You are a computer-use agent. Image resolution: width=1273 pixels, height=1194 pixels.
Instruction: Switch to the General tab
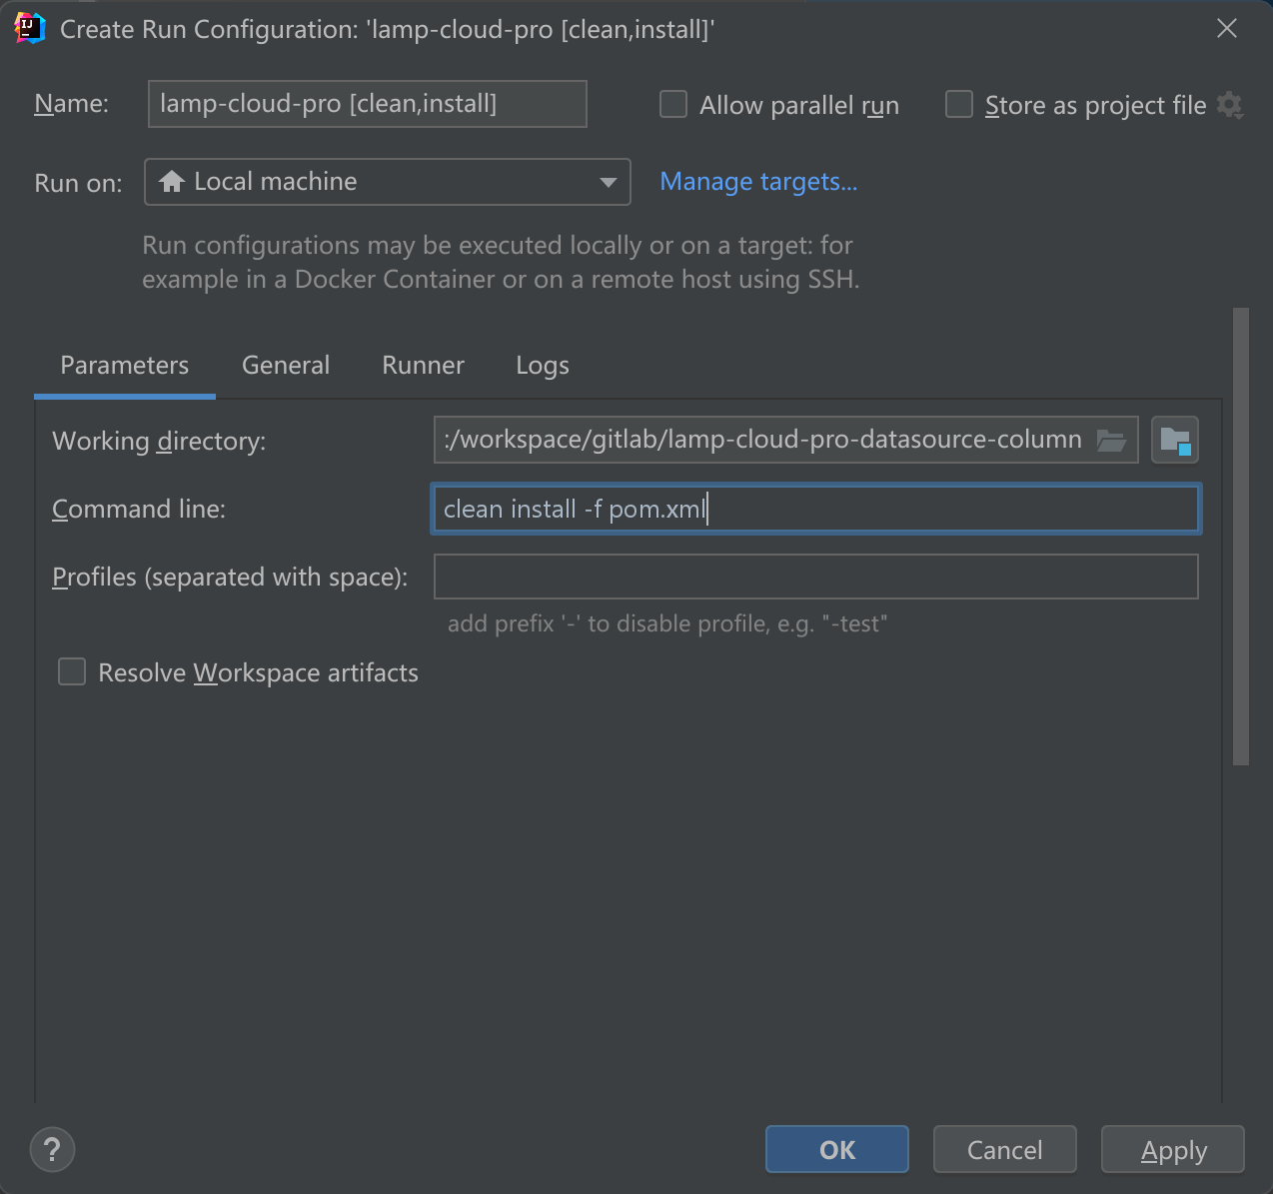(286, 366)
